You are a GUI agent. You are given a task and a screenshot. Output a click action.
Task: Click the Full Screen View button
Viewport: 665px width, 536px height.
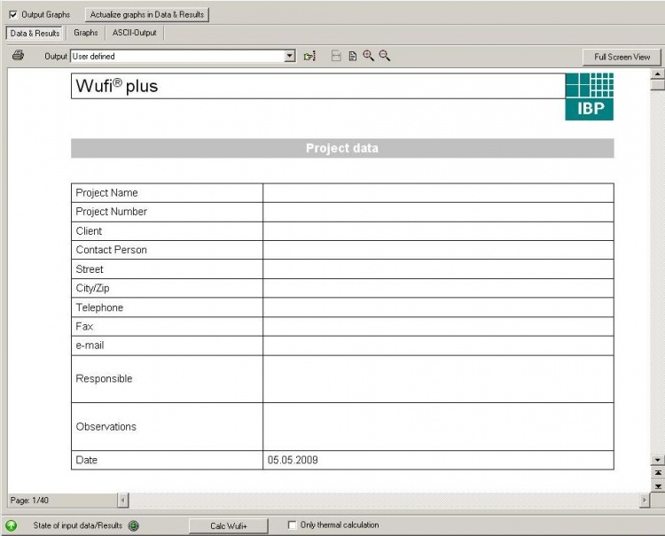pyautogui.click(x=622, y=57)
